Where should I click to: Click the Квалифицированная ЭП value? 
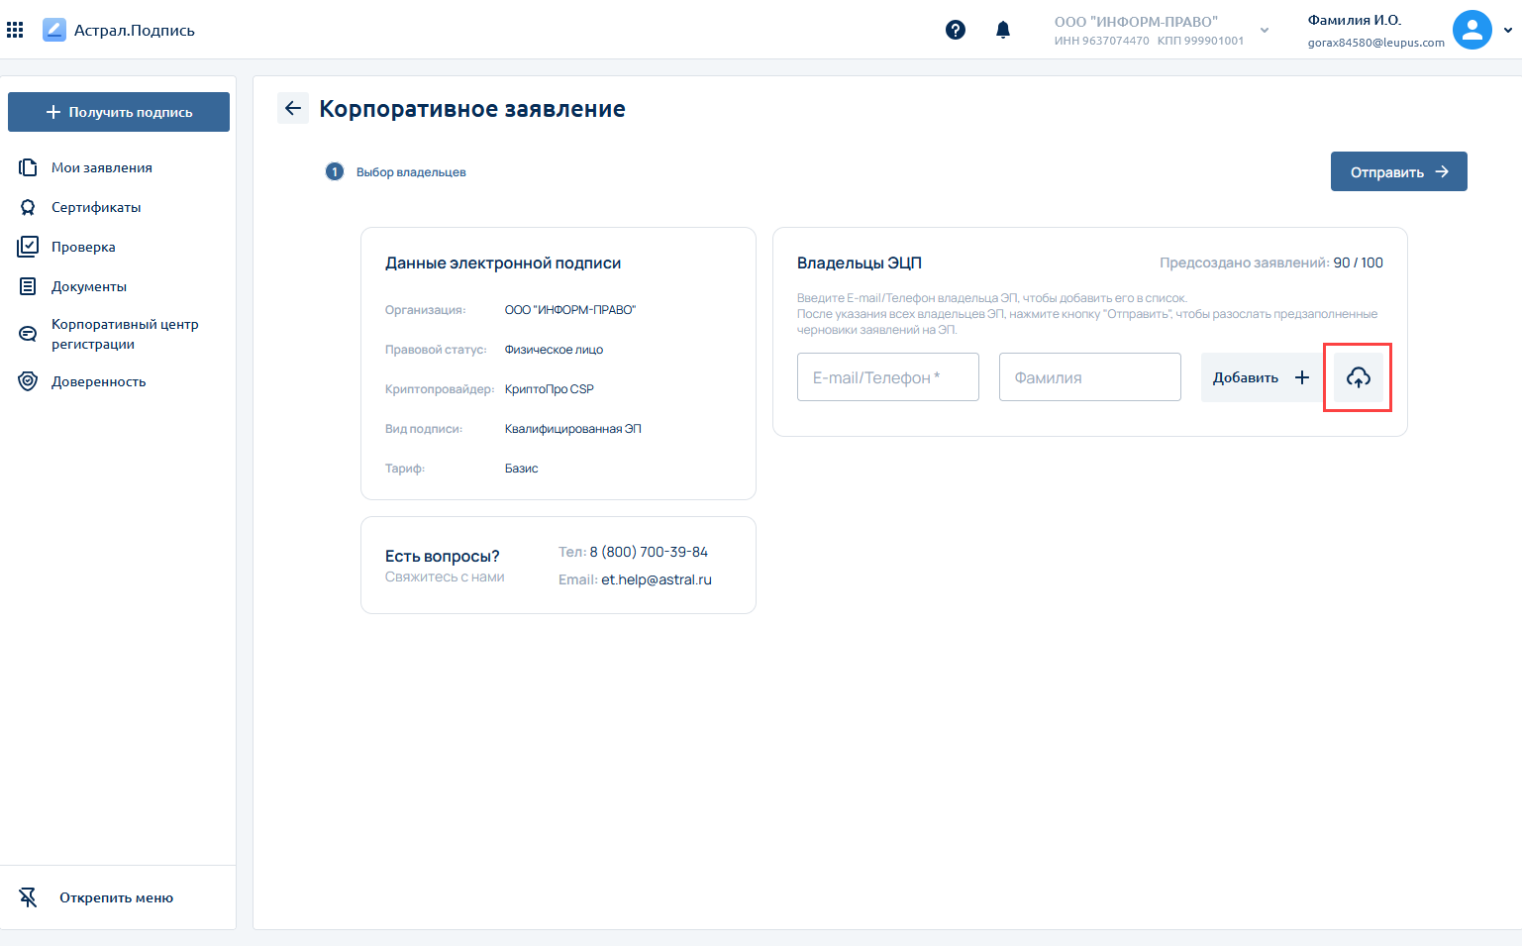click(573, 429)
